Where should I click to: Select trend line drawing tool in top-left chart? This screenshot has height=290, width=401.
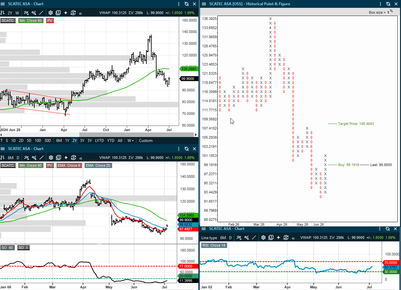click(41, 13)
